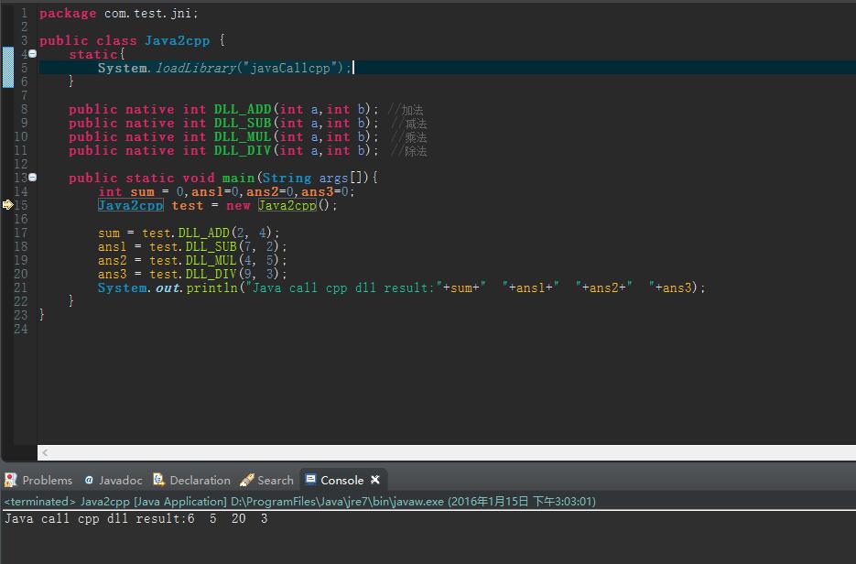Click the horizontal scrollbar left arrow
856x564 pixels.
coord(44,452)
